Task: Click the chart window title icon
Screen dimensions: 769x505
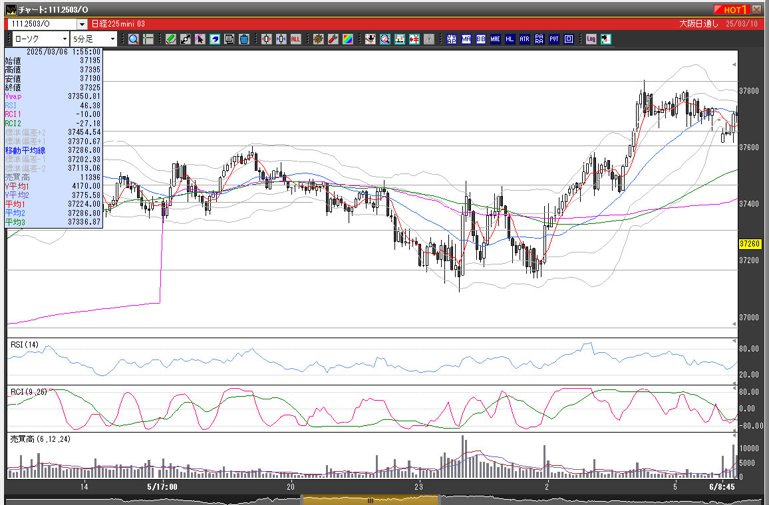Action: pyautogui.click(x=11, y=10)
